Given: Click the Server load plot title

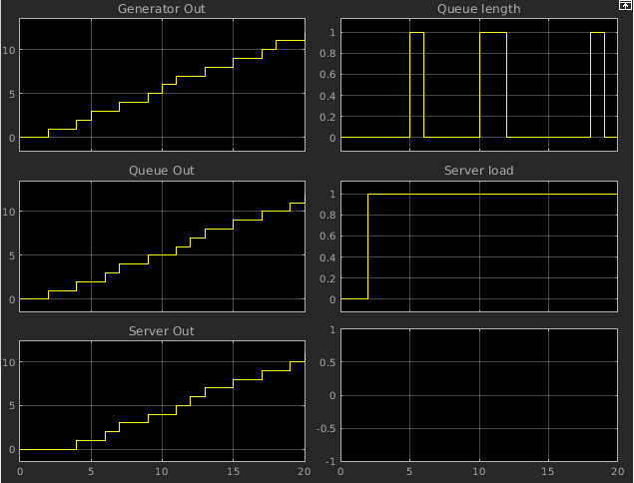Looking at the screenshot, I should [478, 170].
